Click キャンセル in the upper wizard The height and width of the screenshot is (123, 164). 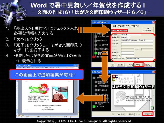click(x=121, y=65)
